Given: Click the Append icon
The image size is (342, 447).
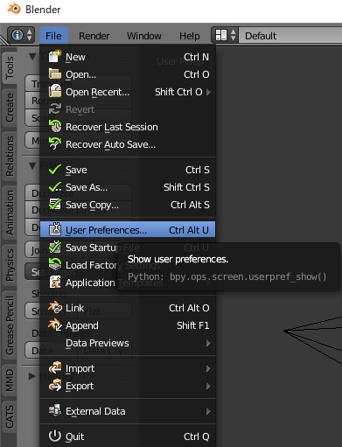Looking at the screenshot, I should coord(55,325).
